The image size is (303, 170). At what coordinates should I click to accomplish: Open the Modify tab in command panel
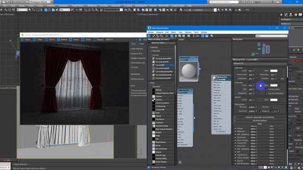(x=286, y=15)
